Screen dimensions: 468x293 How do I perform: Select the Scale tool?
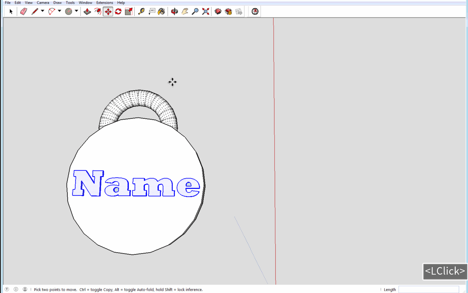coord(129,12)
